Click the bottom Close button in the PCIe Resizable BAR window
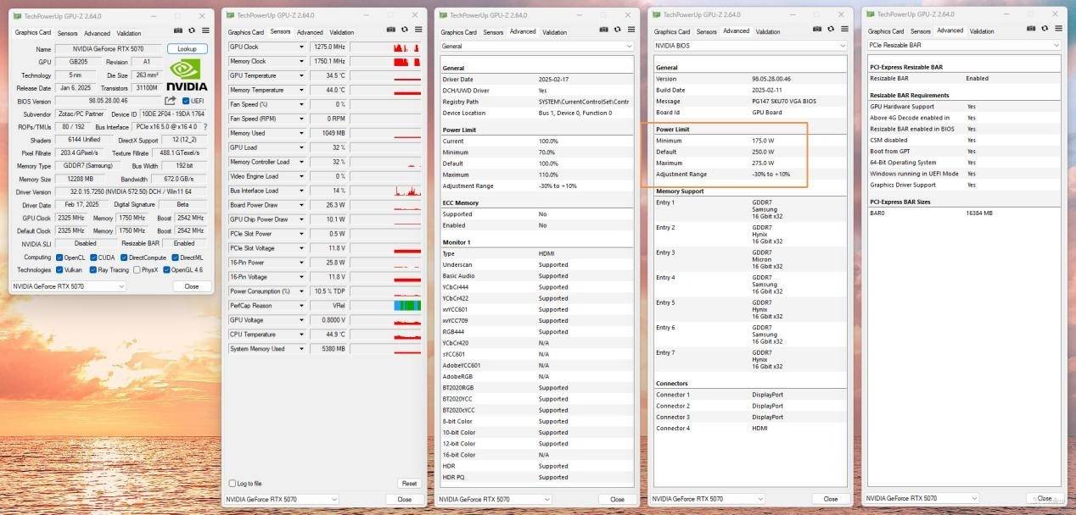The height and width of the screenshot is (515, 1076). [1045, 498]
